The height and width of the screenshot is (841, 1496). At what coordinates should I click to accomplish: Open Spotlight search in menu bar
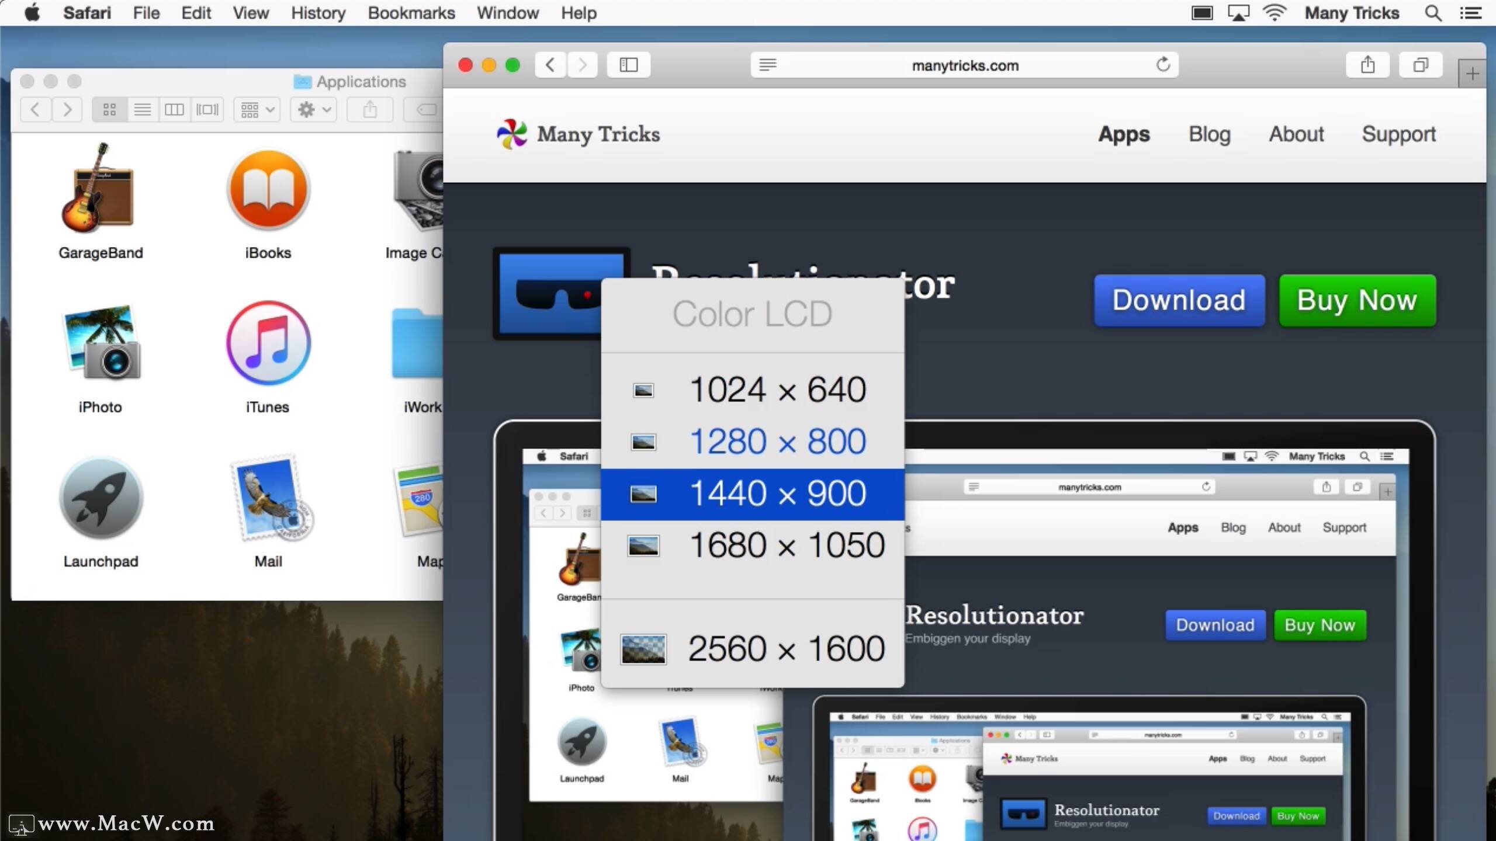coord(1433,13)
